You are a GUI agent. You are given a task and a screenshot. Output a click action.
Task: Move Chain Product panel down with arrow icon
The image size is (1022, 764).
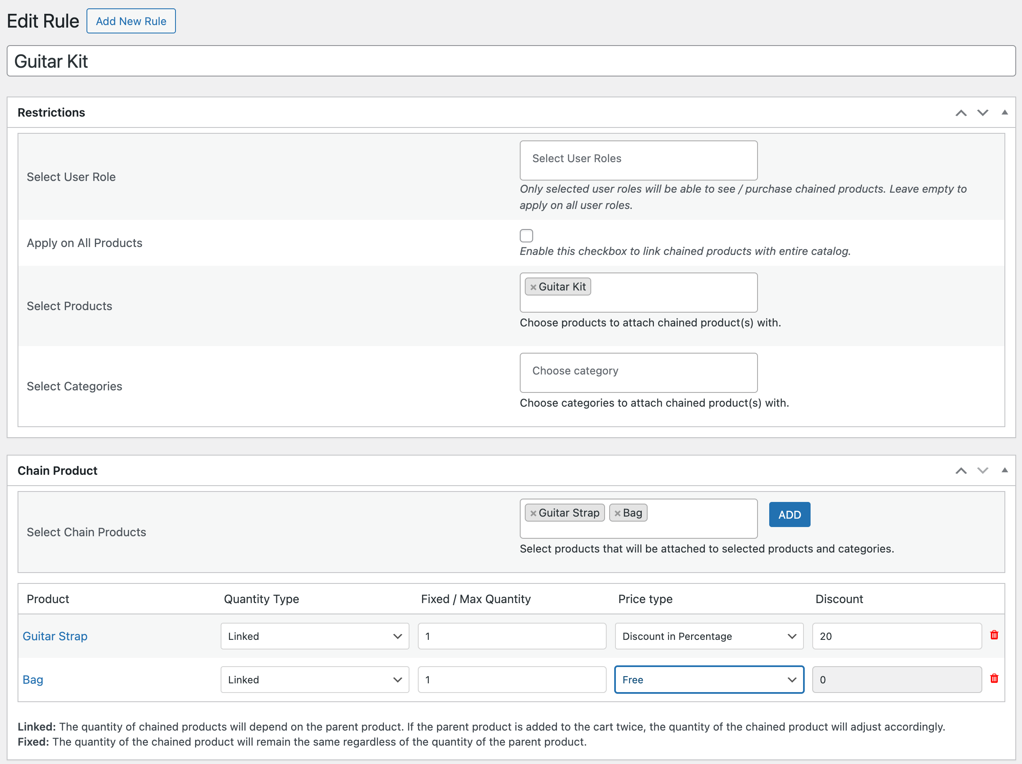point(983,471)
